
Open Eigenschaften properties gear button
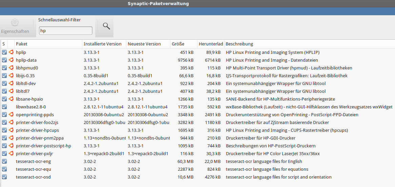pyautogui.click(x=15, y=27)
